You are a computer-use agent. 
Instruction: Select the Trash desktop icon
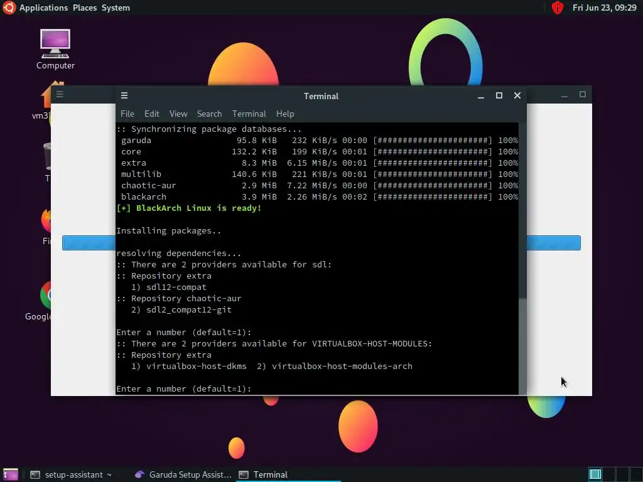[x=47, y=162]
